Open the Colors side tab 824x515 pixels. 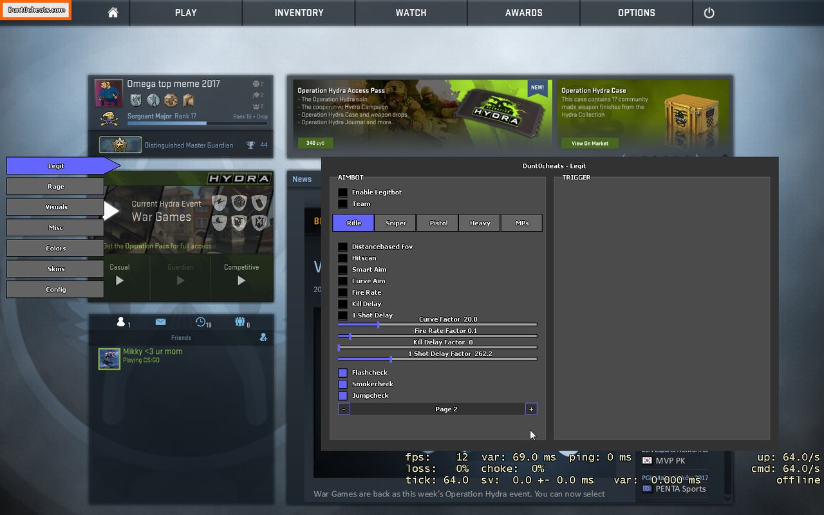tap(55, 248)
